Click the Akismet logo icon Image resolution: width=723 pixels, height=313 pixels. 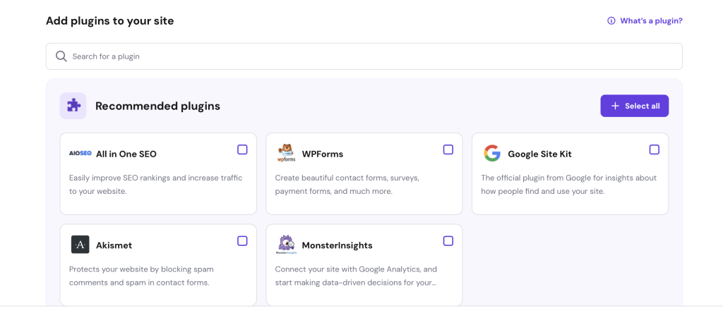[80, 245]
